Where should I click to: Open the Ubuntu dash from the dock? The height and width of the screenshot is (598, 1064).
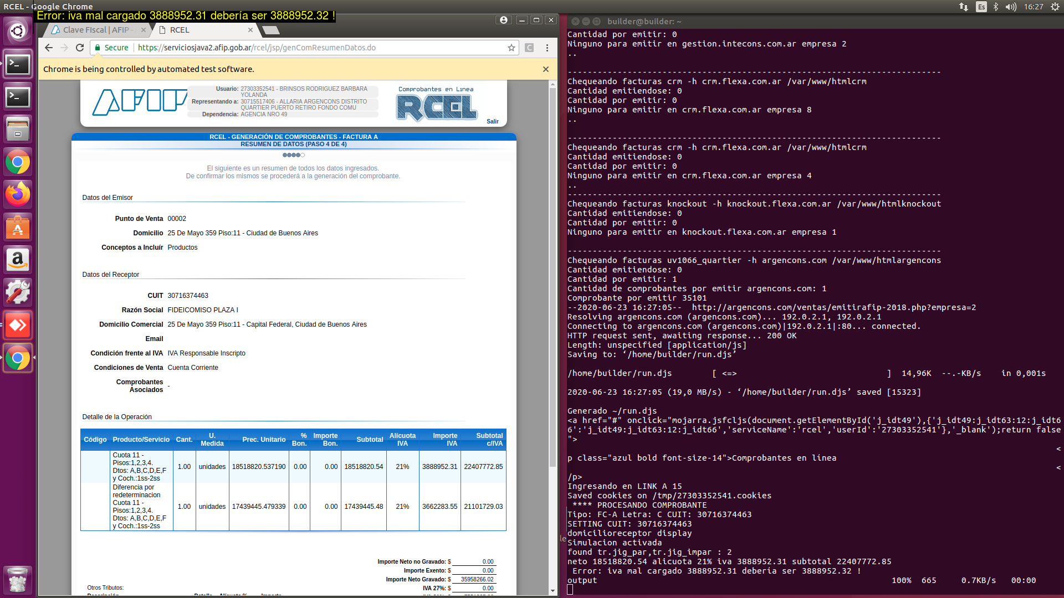pyautogui.click(x=18, y=31)
